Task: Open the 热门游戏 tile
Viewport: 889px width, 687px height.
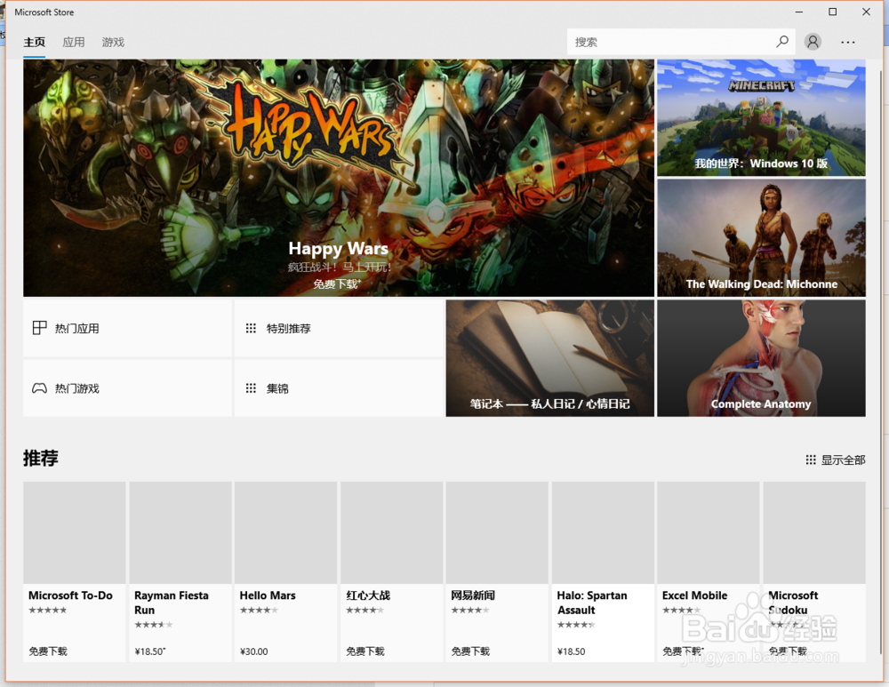Action: point(127,388)
